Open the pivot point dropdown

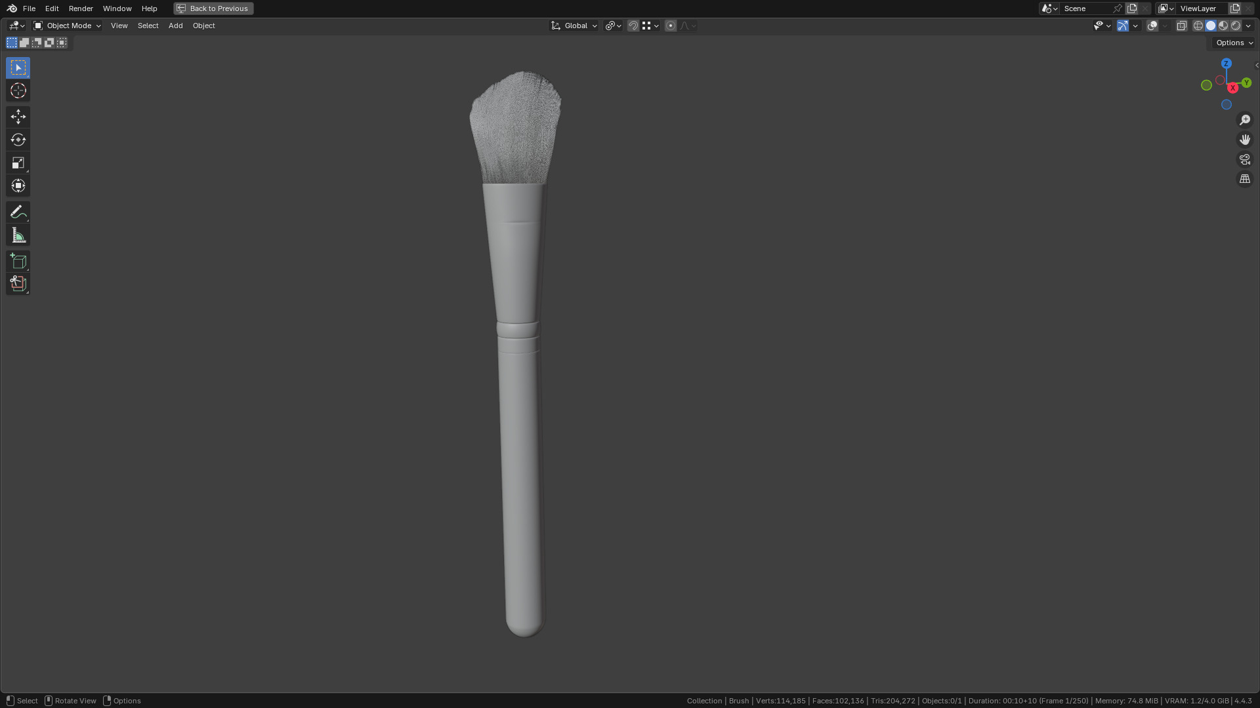[614, 26]
